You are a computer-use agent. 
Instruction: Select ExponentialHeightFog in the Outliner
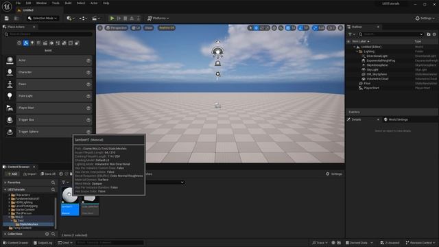point(381,60)
